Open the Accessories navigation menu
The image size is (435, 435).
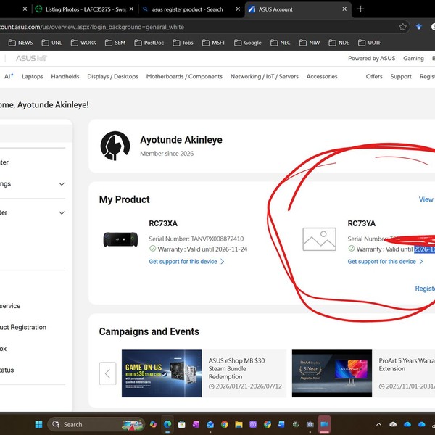pyautogui.click(x=322, y=76)
